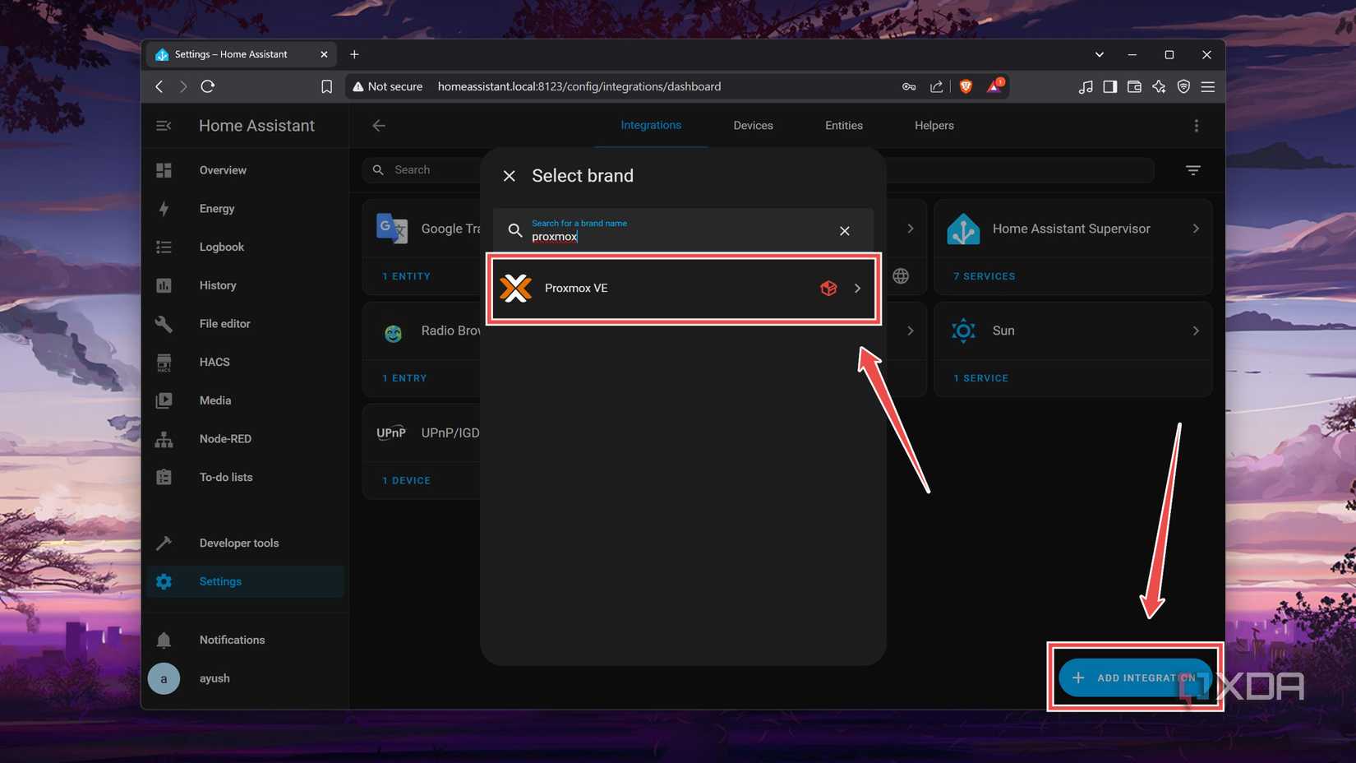The image size is (1356, 763).
Task: Go back using the settings arrow
Action: coord(379,126)
